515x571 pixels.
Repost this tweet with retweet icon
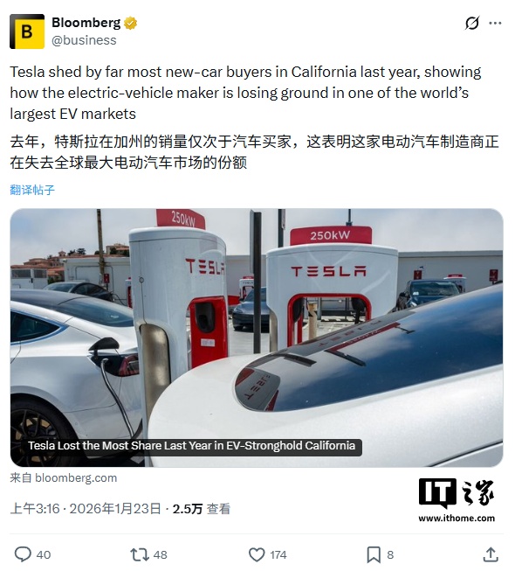[x=140, y=554]
